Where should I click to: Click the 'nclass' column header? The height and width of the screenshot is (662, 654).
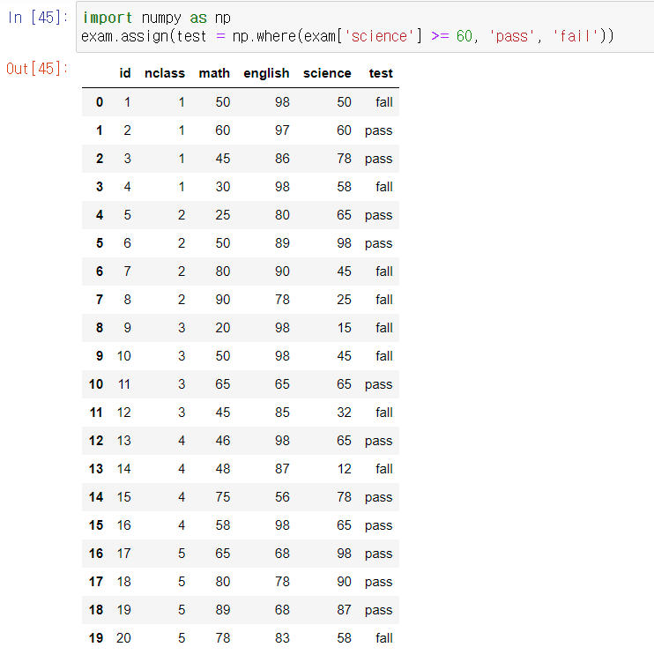[165, 73]
